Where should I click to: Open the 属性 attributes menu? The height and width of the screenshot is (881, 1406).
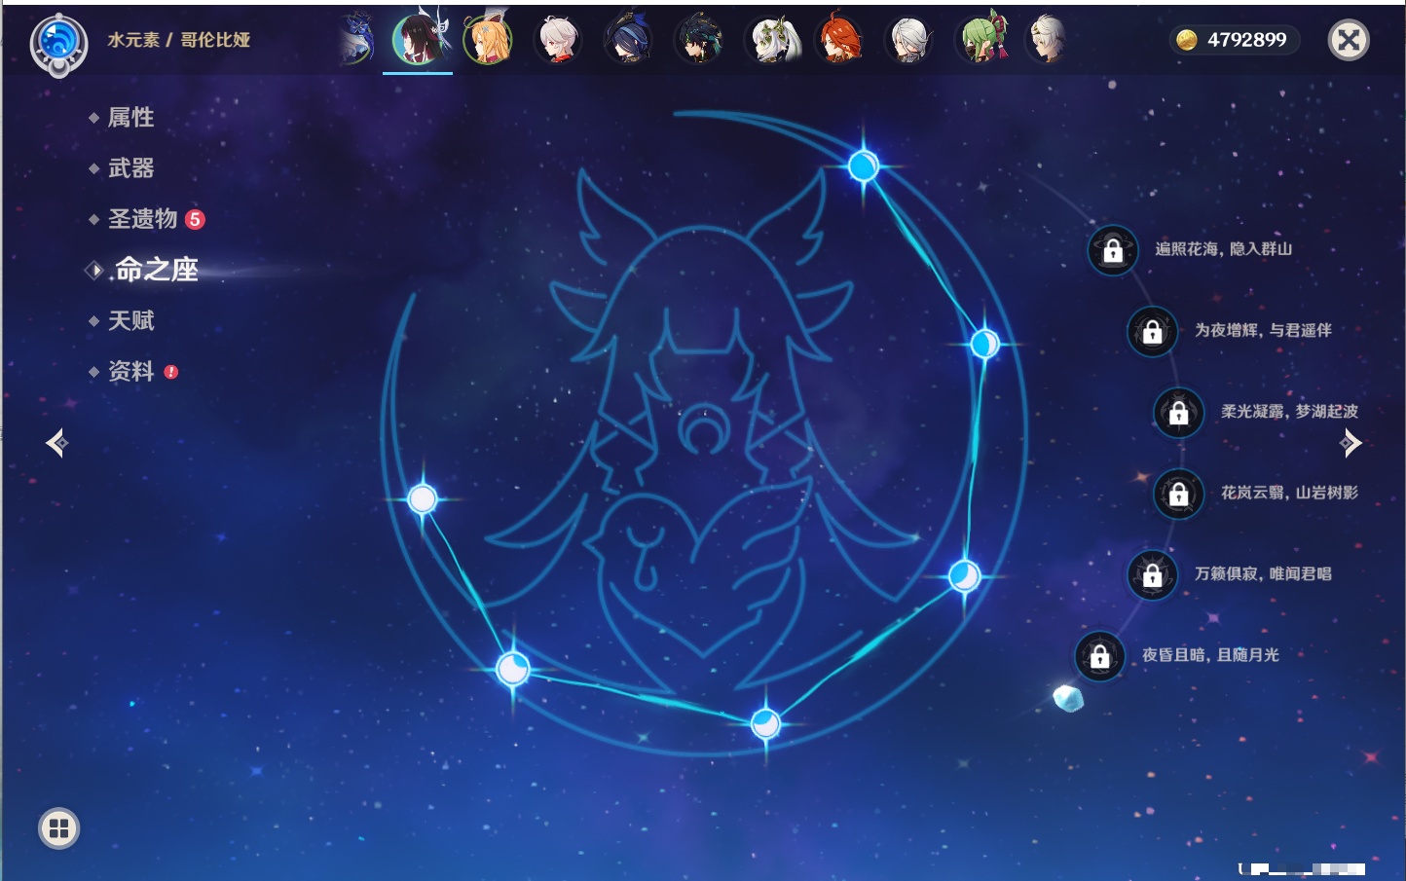click(130, 118)
